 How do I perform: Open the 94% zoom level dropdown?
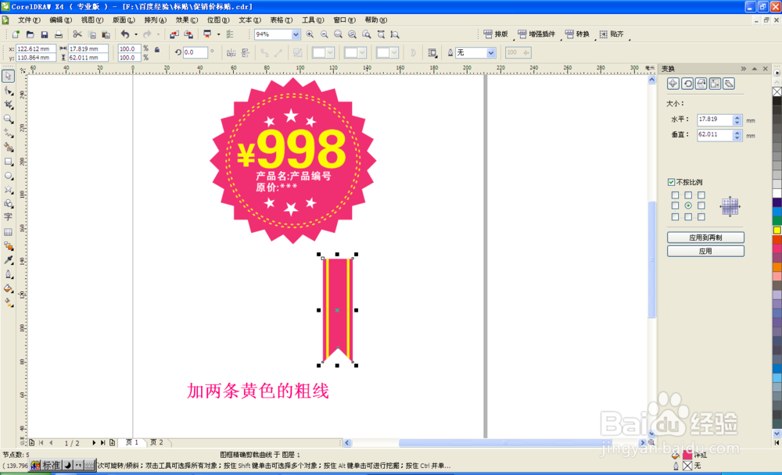[x=296, y=34]
